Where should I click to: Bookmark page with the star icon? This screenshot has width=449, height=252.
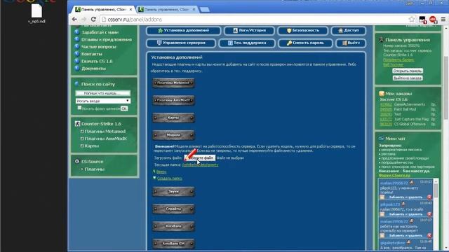[412, 20]
